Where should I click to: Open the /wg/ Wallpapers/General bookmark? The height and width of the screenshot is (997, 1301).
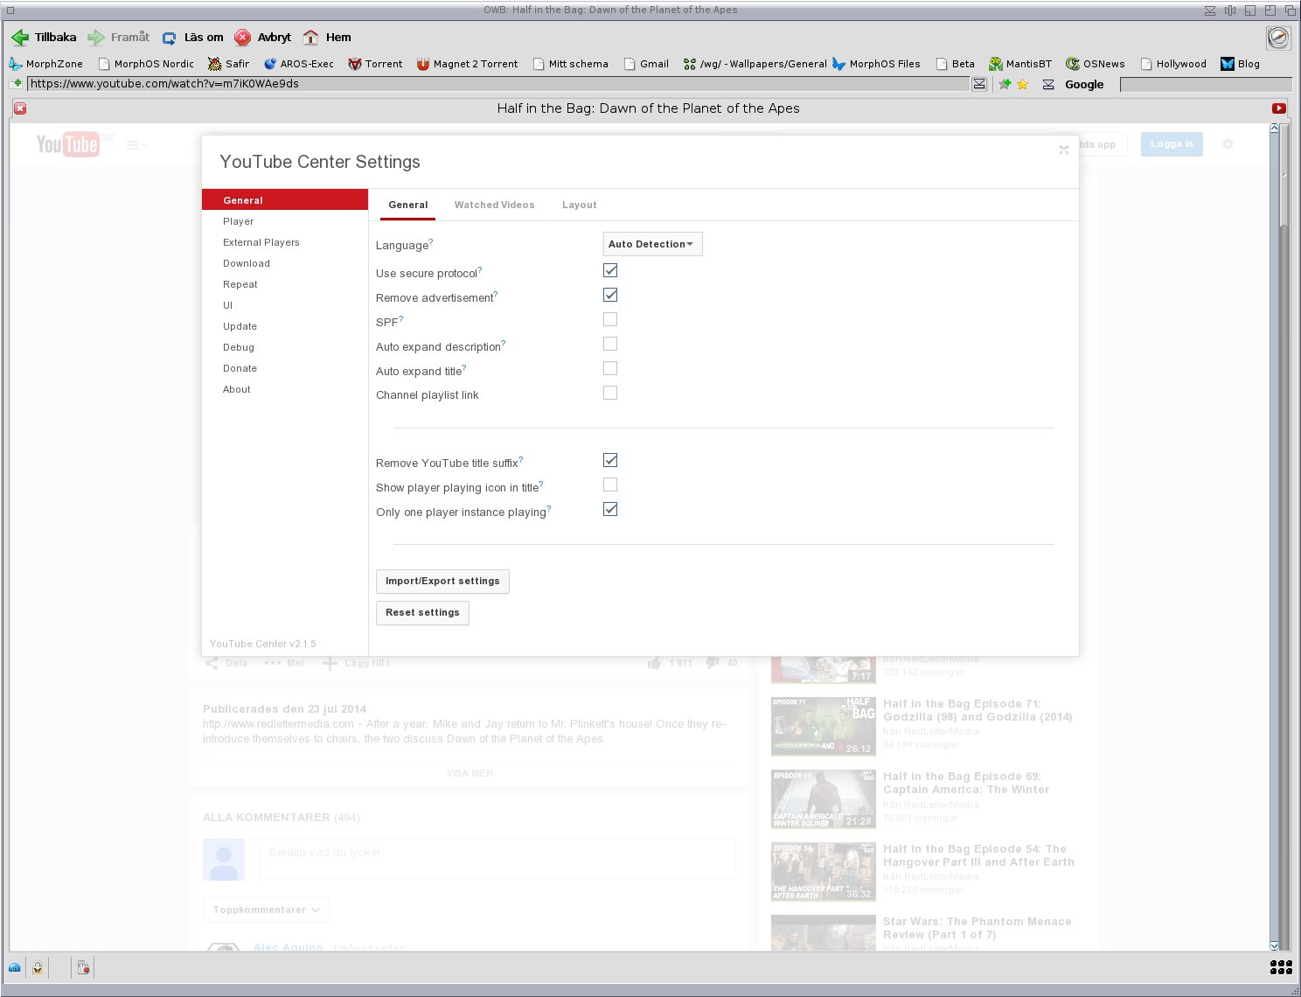pos(755,64)
